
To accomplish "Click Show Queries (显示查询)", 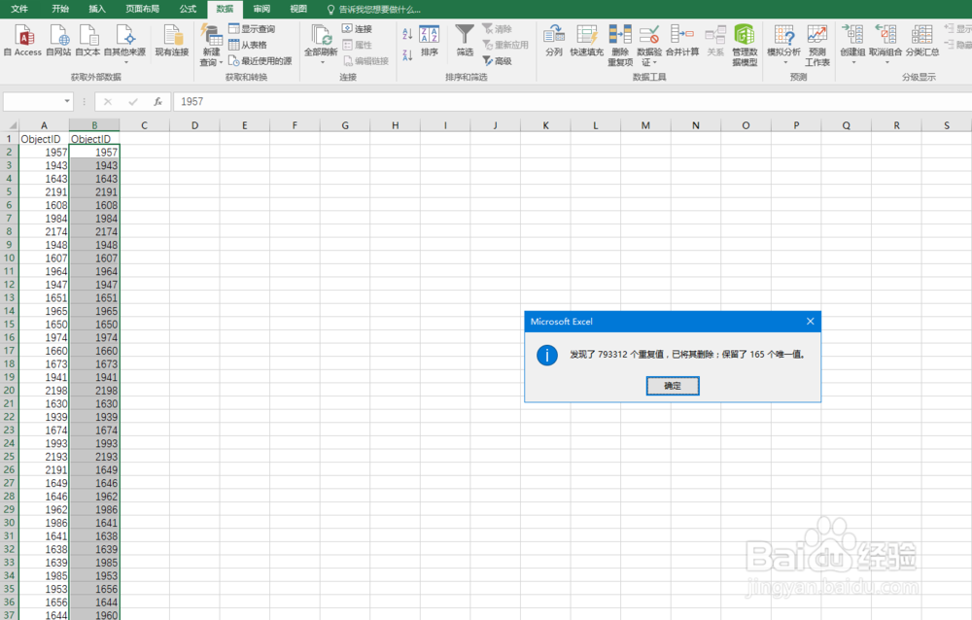I will (x=253, y=28).
